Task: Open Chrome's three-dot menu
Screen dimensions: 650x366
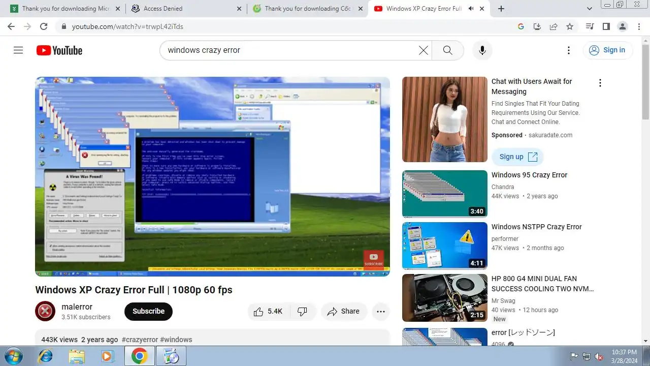Action: pos(638,26)
